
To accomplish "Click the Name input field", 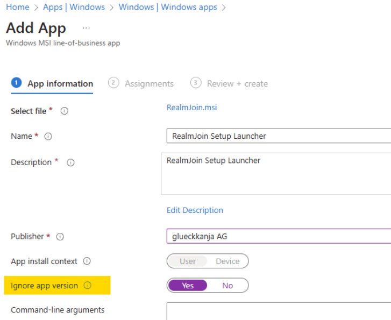I will 279,136.
